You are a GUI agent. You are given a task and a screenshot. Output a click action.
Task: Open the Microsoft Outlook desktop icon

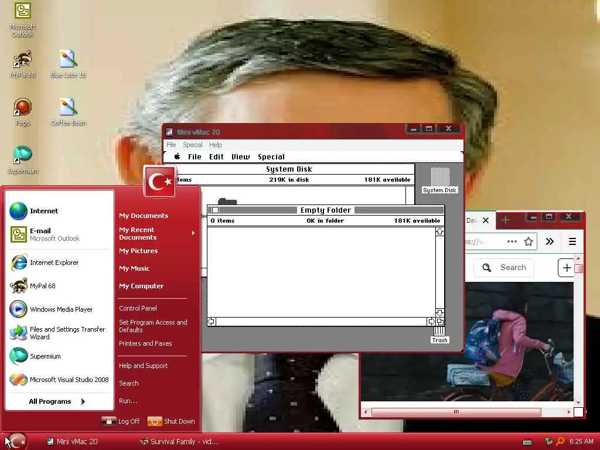click(22, 19)
